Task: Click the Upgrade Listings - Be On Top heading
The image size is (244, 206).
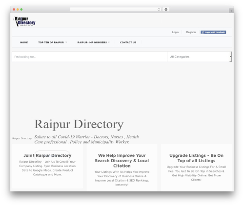Action: [x=196, y=158]
